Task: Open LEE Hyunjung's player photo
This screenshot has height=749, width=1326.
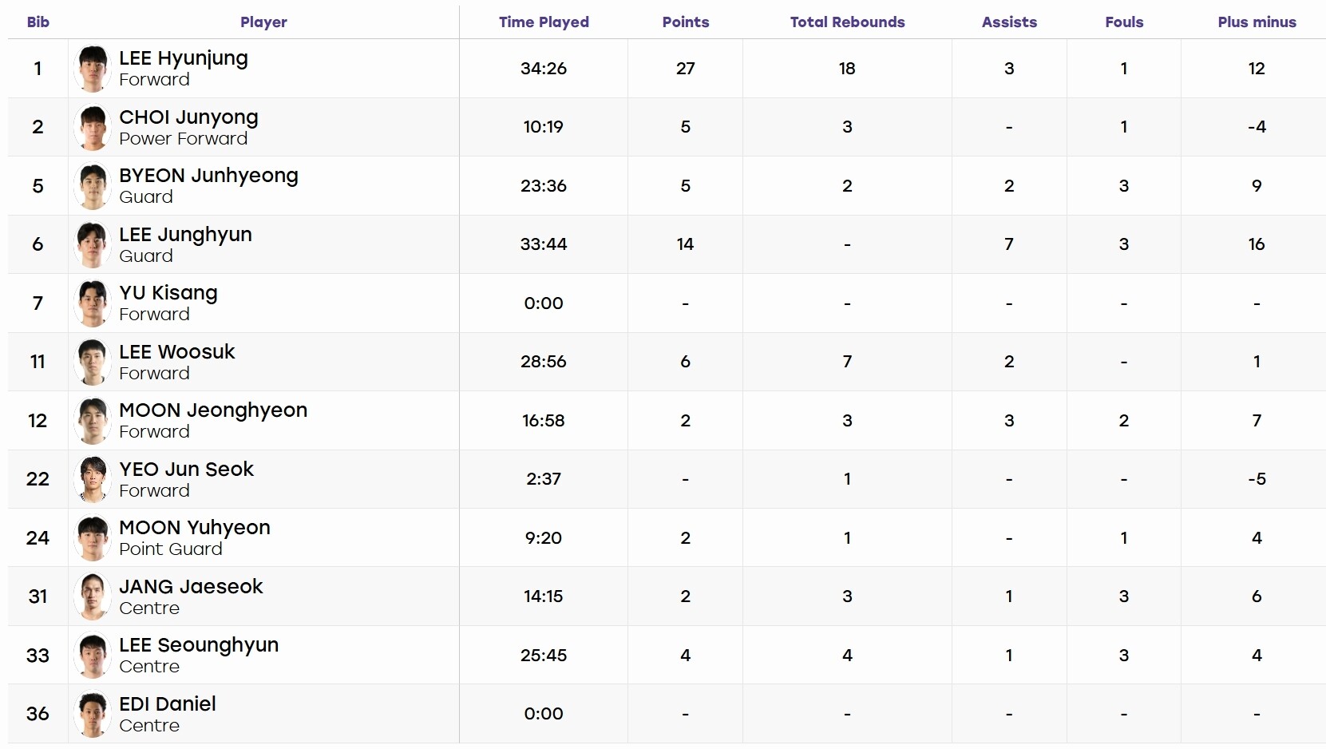Action: [93, 69]
